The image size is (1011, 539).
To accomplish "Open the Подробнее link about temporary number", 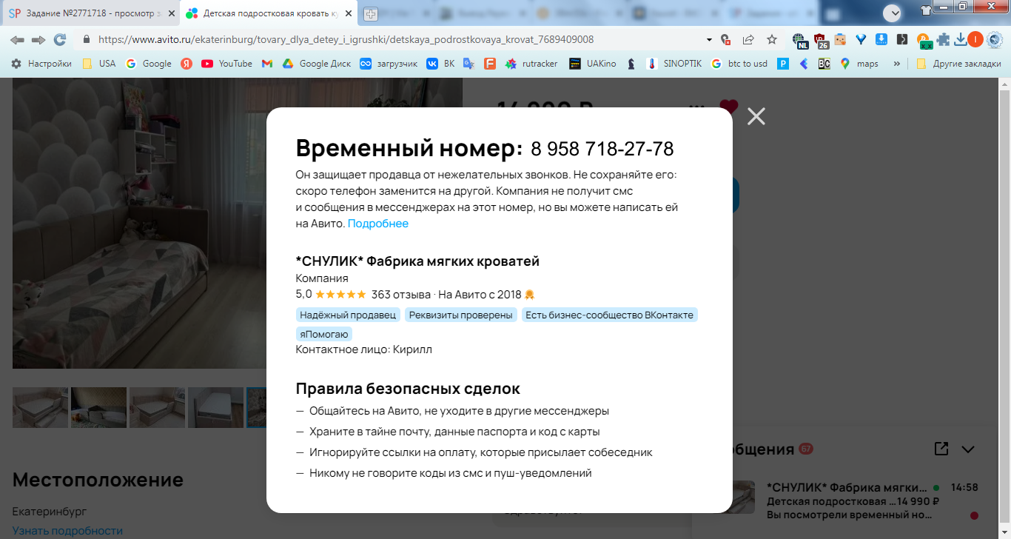I will (378, 224).
